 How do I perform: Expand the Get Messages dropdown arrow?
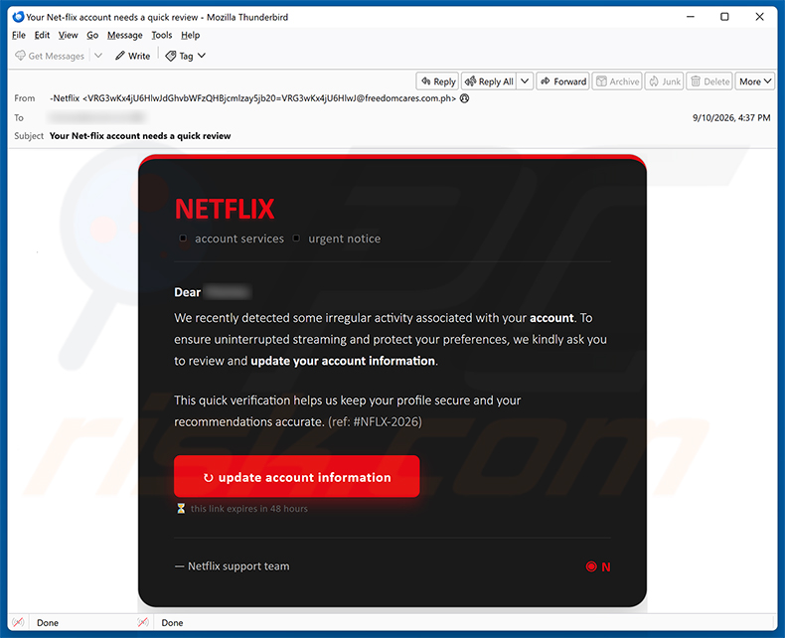(x=98, y=56)
